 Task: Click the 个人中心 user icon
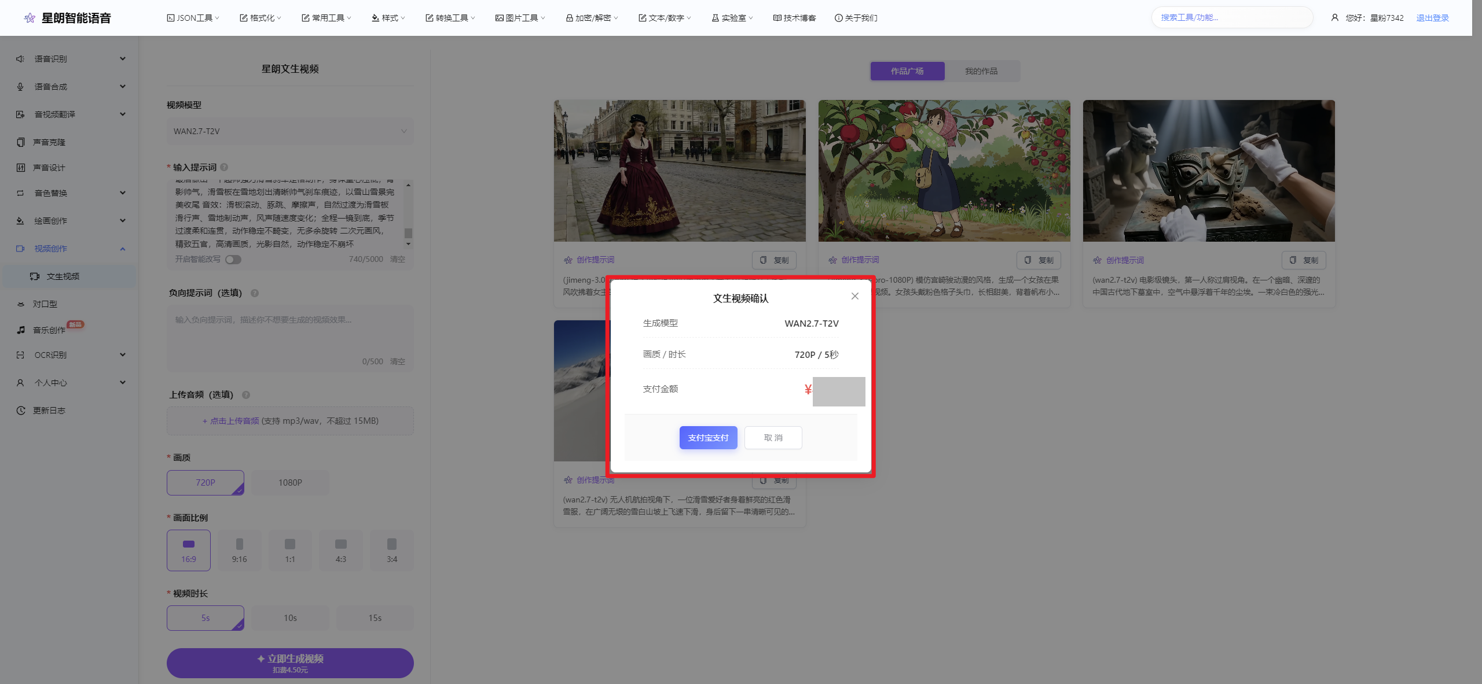(20, 383)
